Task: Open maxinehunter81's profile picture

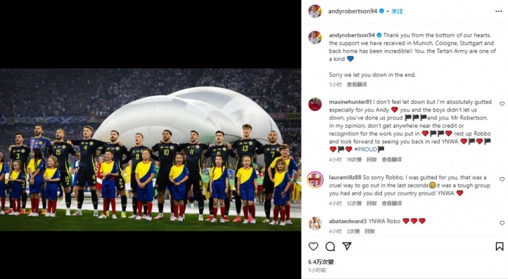Action: coord(315,104)
